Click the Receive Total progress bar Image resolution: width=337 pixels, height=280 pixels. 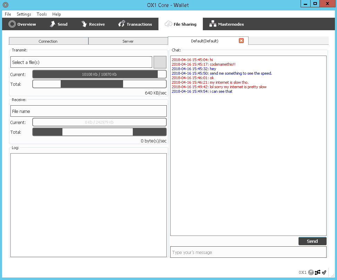(x=99, y=132)
